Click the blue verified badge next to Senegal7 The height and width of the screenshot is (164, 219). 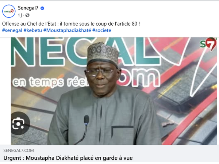(x=42, y=8)
